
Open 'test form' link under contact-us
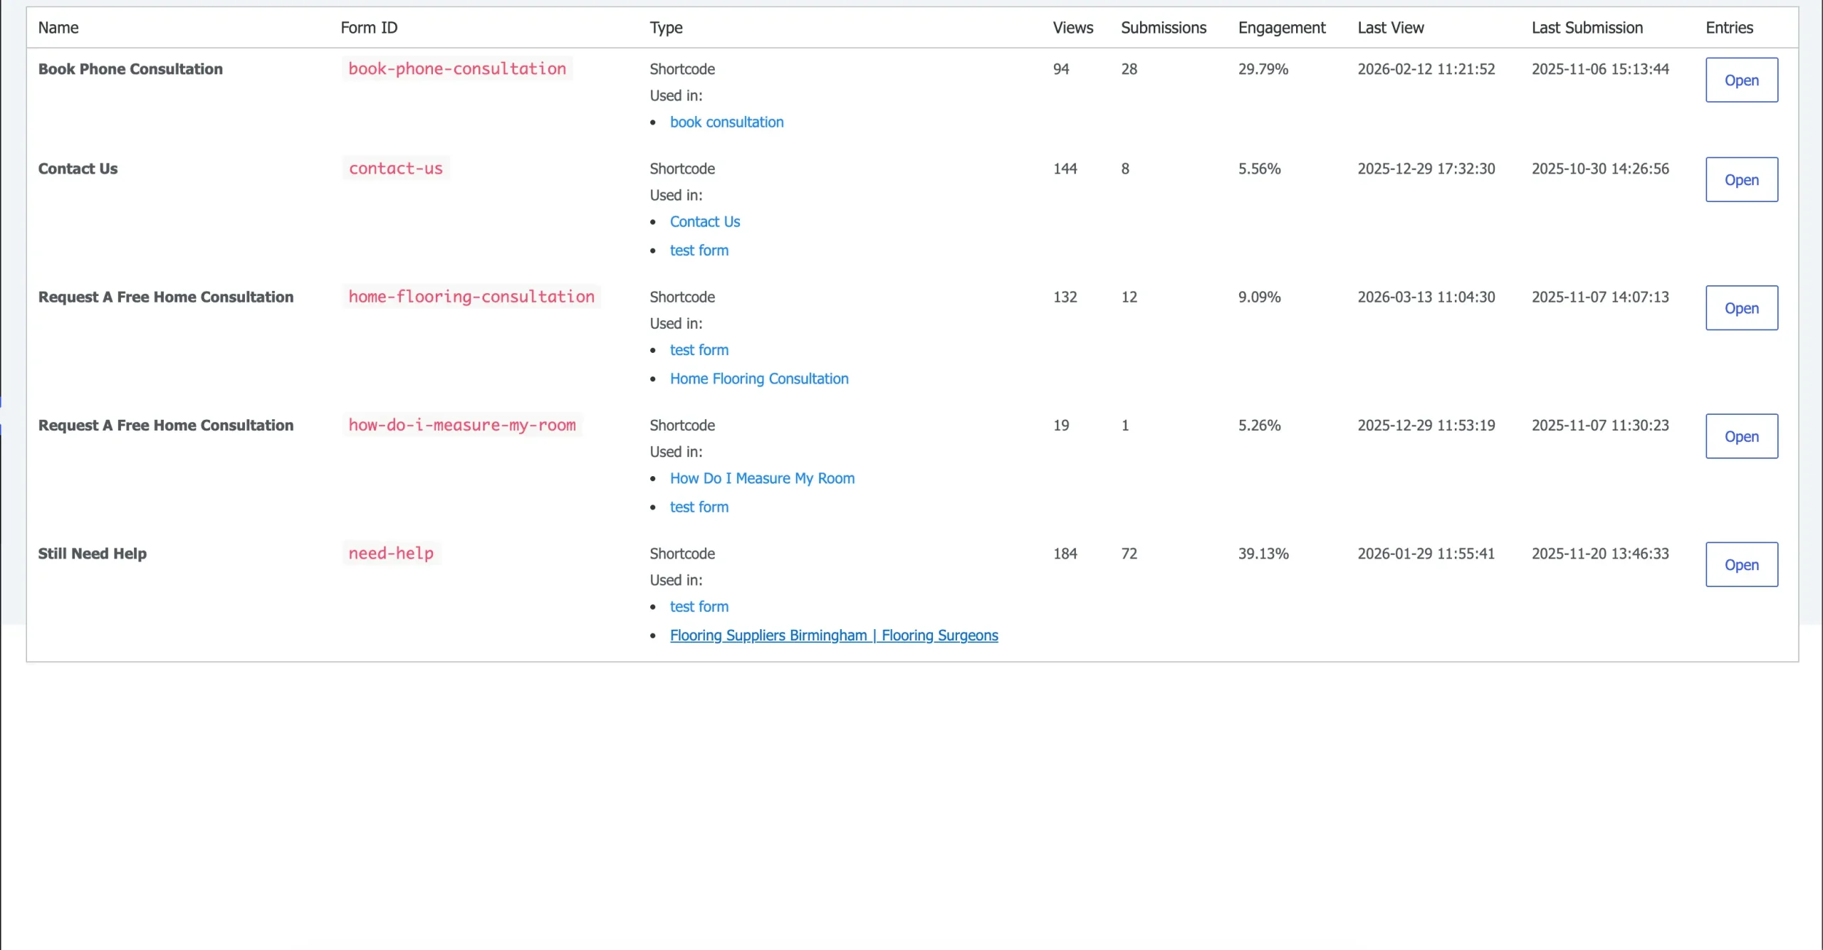[x=699, y=250]
